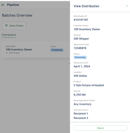Image resolution: width=130 pixels, height=133 pixels.
Task: Click 100 Inventory Owner in the panel
Action: [x=87, y=29]
